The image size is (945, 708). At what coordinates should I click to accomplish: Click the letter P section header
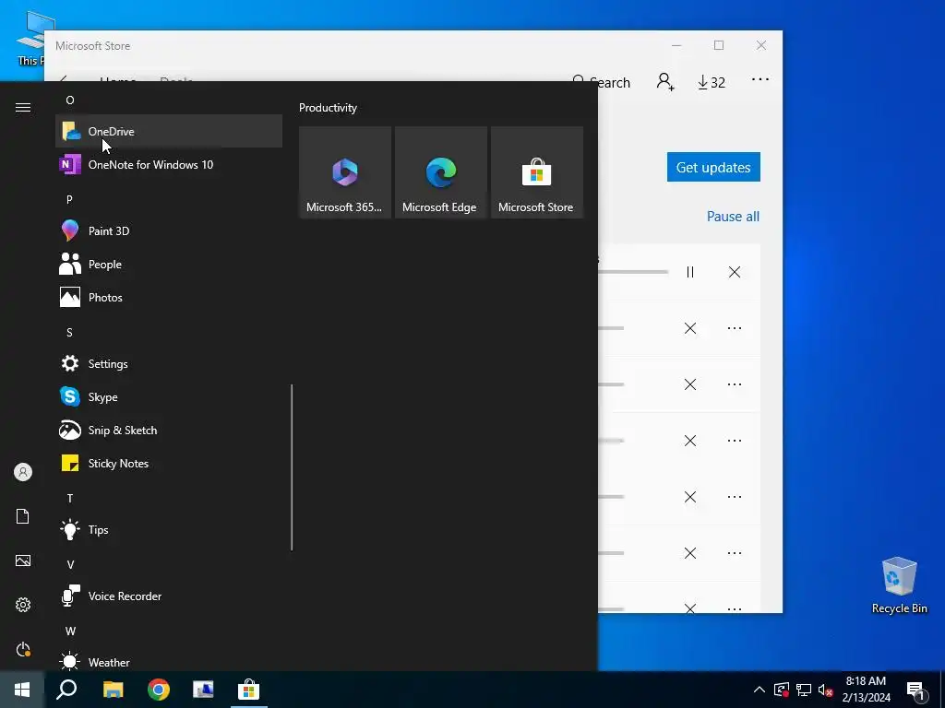click(x=69, y=199)
